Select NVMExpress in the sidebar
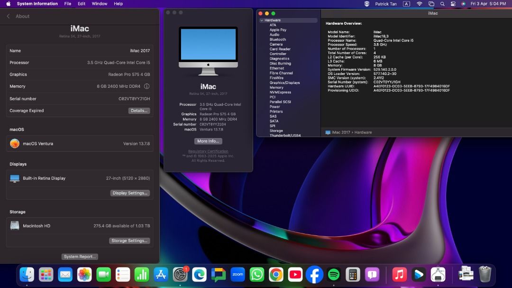 [x=280, y=92]
